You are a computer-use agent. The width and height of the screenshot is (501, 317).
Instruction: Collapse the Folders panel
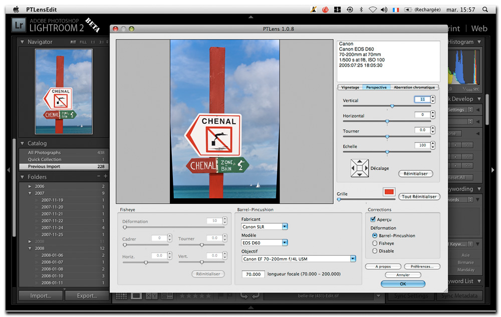pos(22,177)
